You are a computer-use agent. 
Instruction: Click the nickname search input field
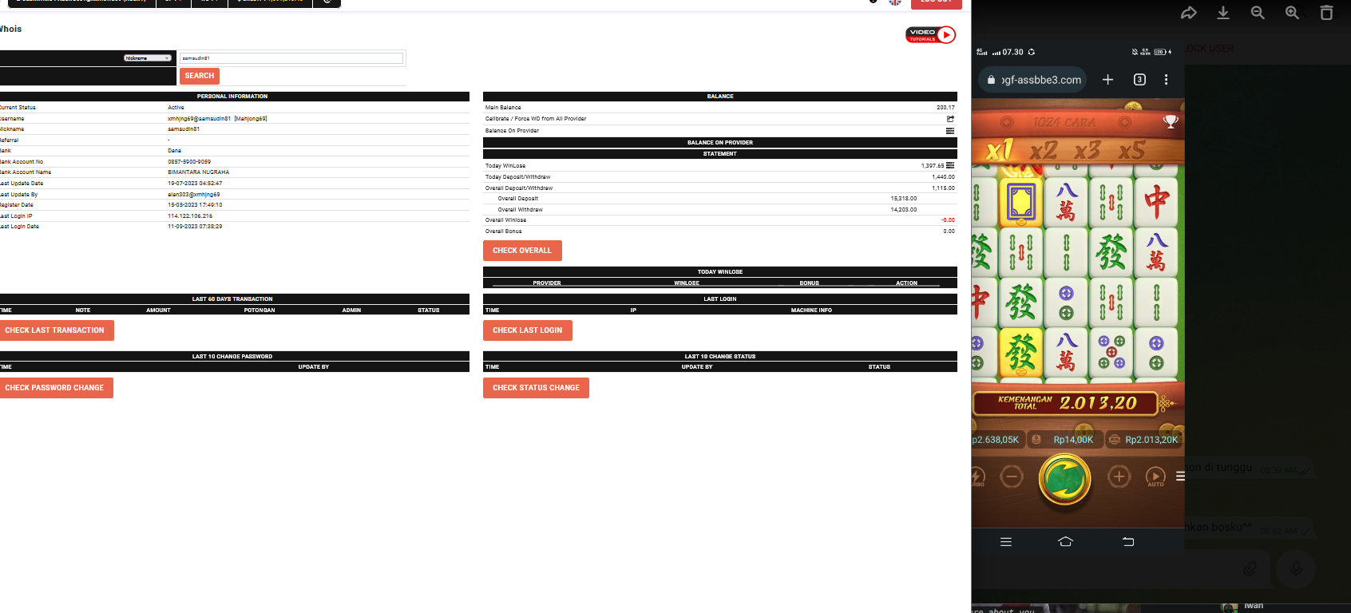(x=291, y=58)
